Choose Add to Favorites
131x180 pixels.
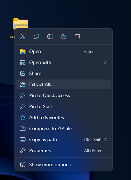pyautogui.click(x=64, y=117)
